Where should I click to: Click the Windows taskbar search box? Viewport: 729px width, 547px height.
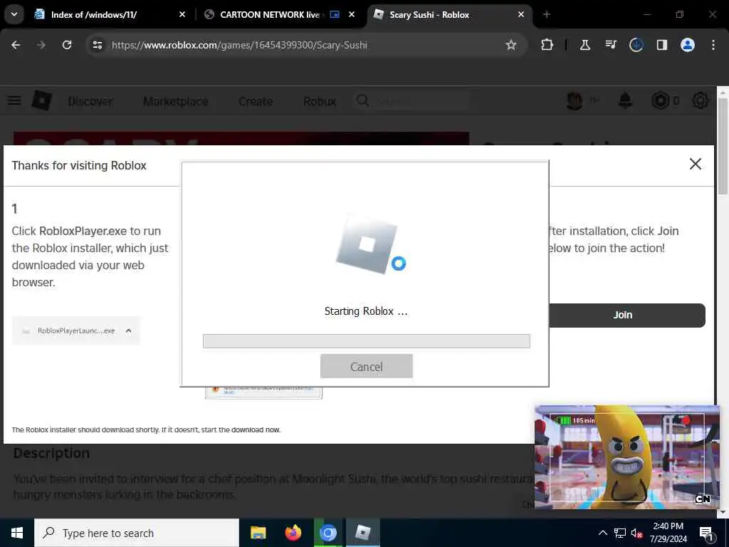coord(137,533)
